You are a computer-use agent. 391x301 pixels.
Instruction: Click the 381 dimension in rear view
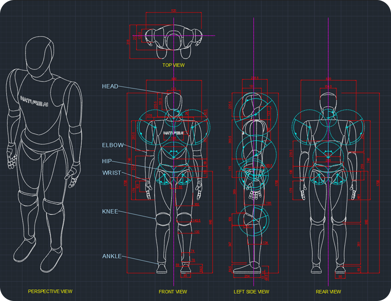359,244
